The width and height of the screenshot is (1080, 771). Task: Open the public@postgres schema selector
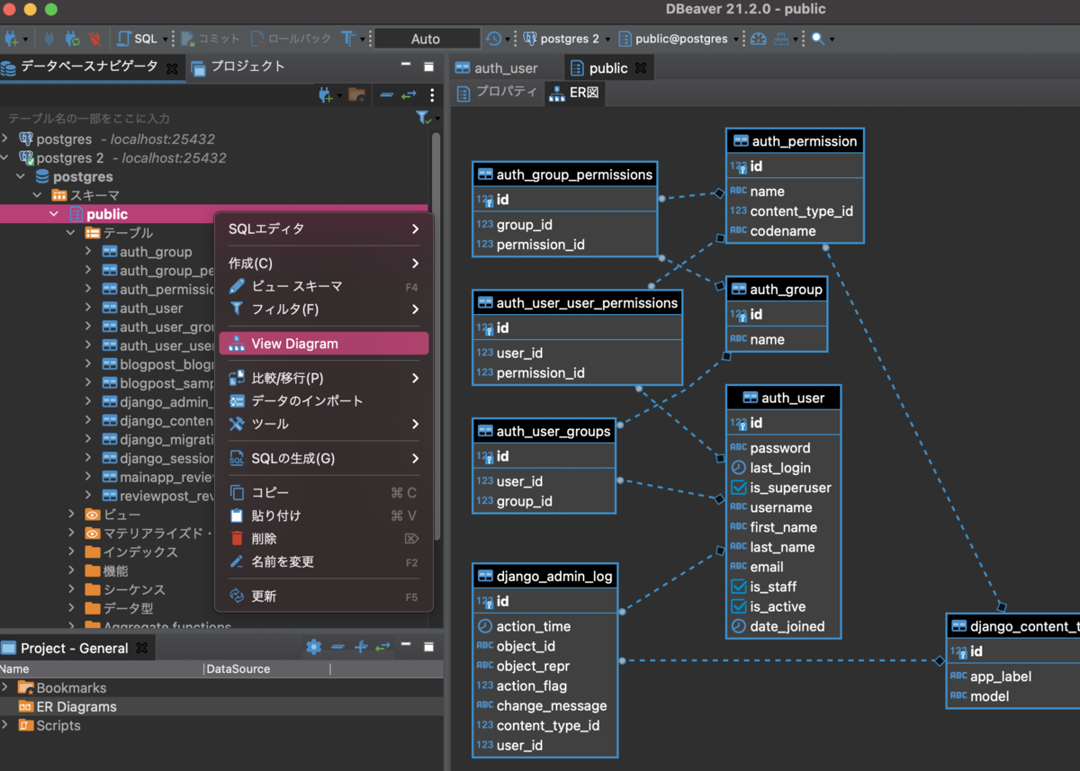click(x=679, y=39)
